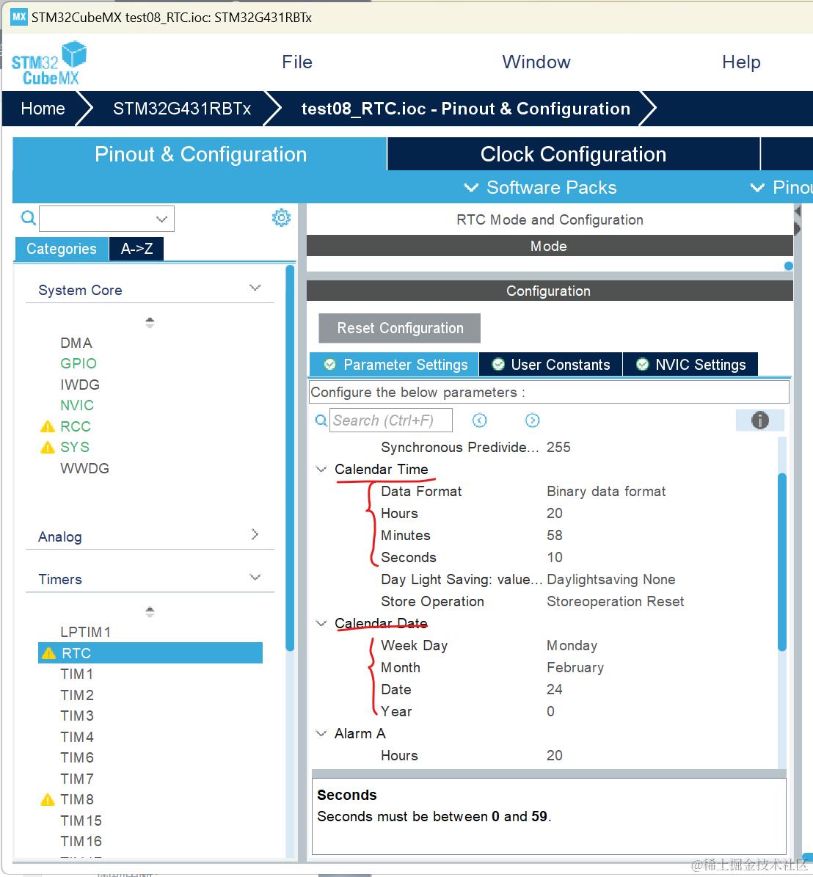Click the Minutes value 58
This screenshot has width=813, height=877.
coord(555,535)
